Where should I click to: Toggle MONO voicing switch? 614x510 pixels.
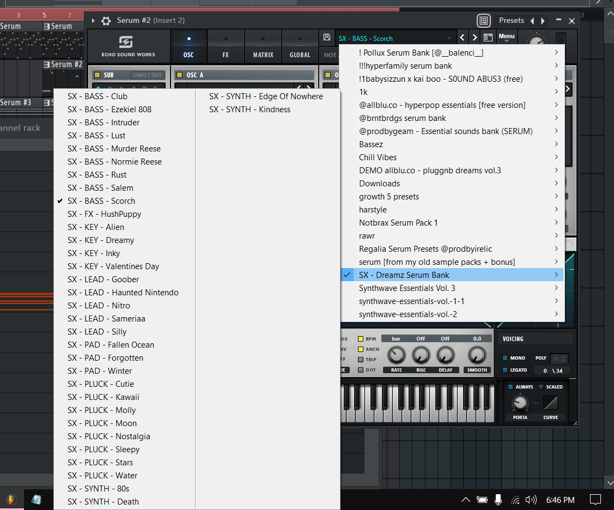pyautogui.click(x=504, y=358)
